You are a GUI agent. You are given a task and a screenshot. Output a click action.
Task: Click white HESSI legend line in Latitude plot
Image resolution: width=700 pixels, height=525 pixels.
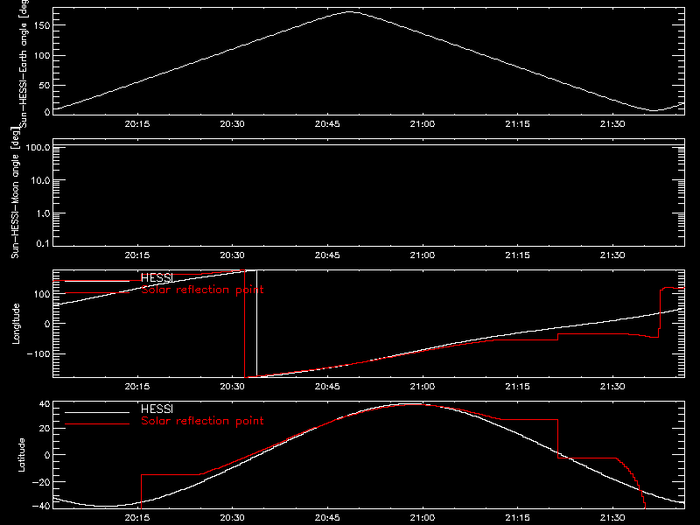pos(97,412)
